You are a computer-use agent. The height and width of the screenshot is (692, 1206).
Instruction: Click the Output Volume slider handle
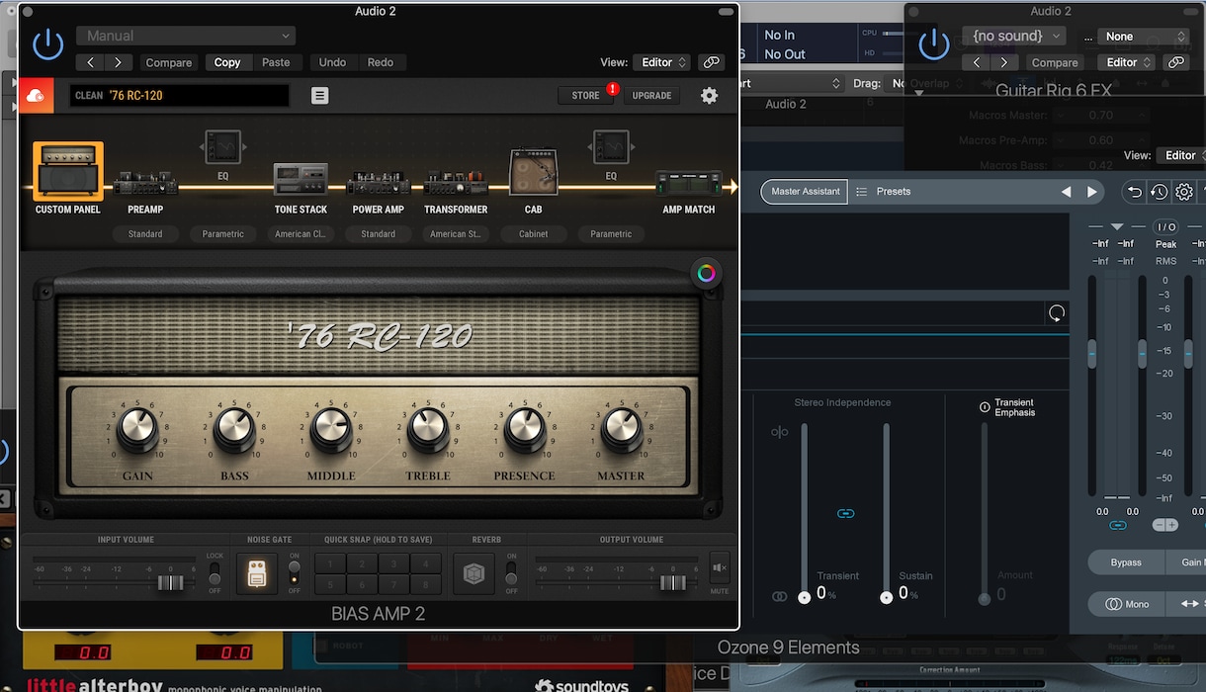(x=673, y=582)
